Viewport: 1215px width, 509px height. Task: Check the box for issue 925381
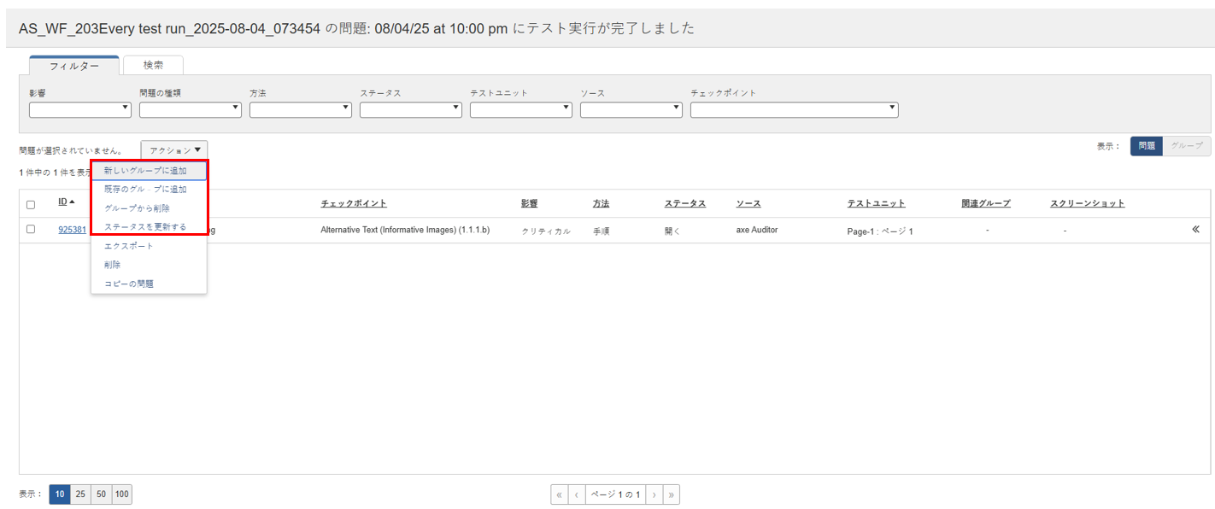point(31,230)
